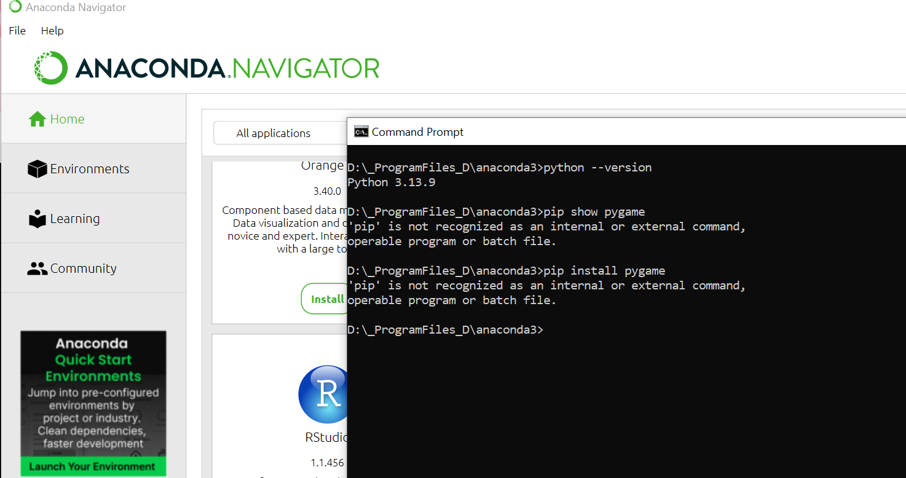Click the Command Prompt title bar
906x478 pixels.
pyautogui.click(x=626, y=131)
